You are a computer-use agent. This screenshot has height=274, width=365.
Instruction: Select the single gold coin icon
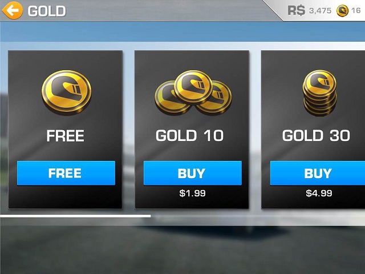[66, 92]
